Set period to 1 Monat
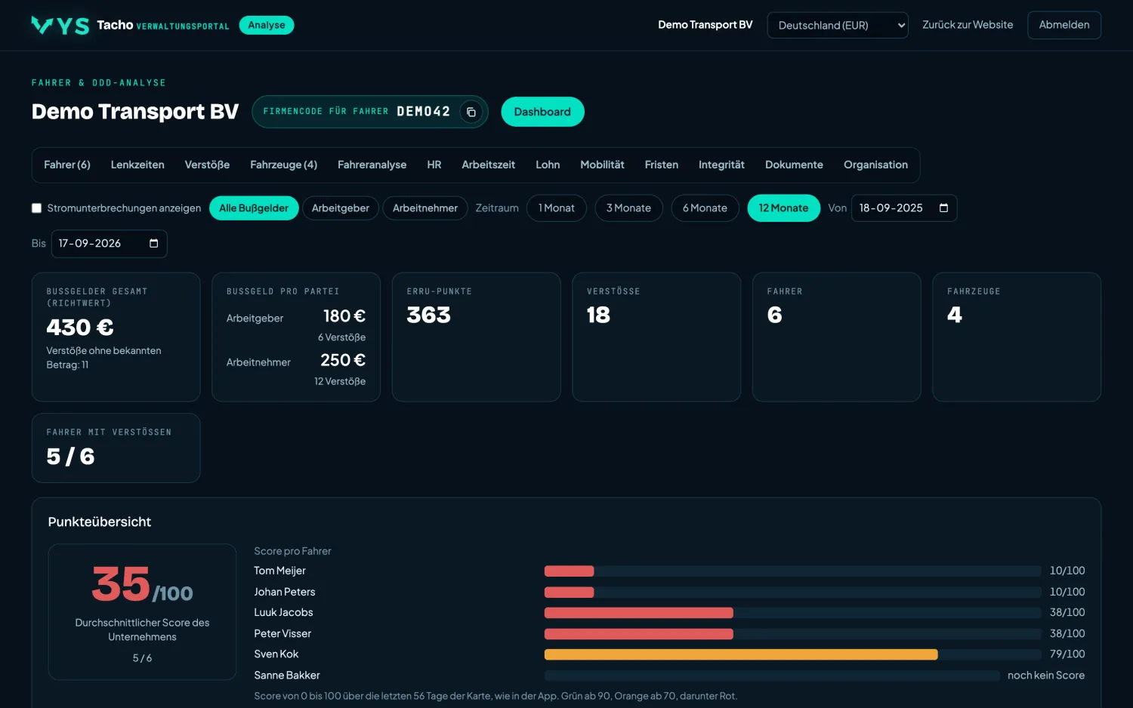This screenshot has height=708, width=1133. [557, 208]
